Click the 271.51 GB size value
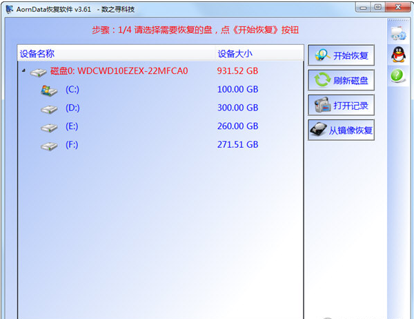The width and height of the screenshot is (414, 319). (237, 144)
